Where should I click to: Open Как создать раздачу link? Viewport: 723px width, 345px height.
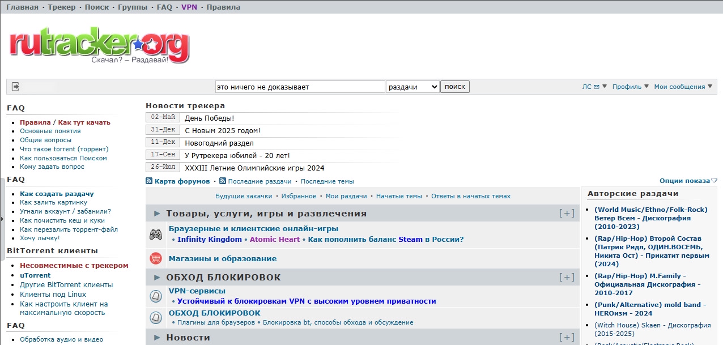pos(57,194)
